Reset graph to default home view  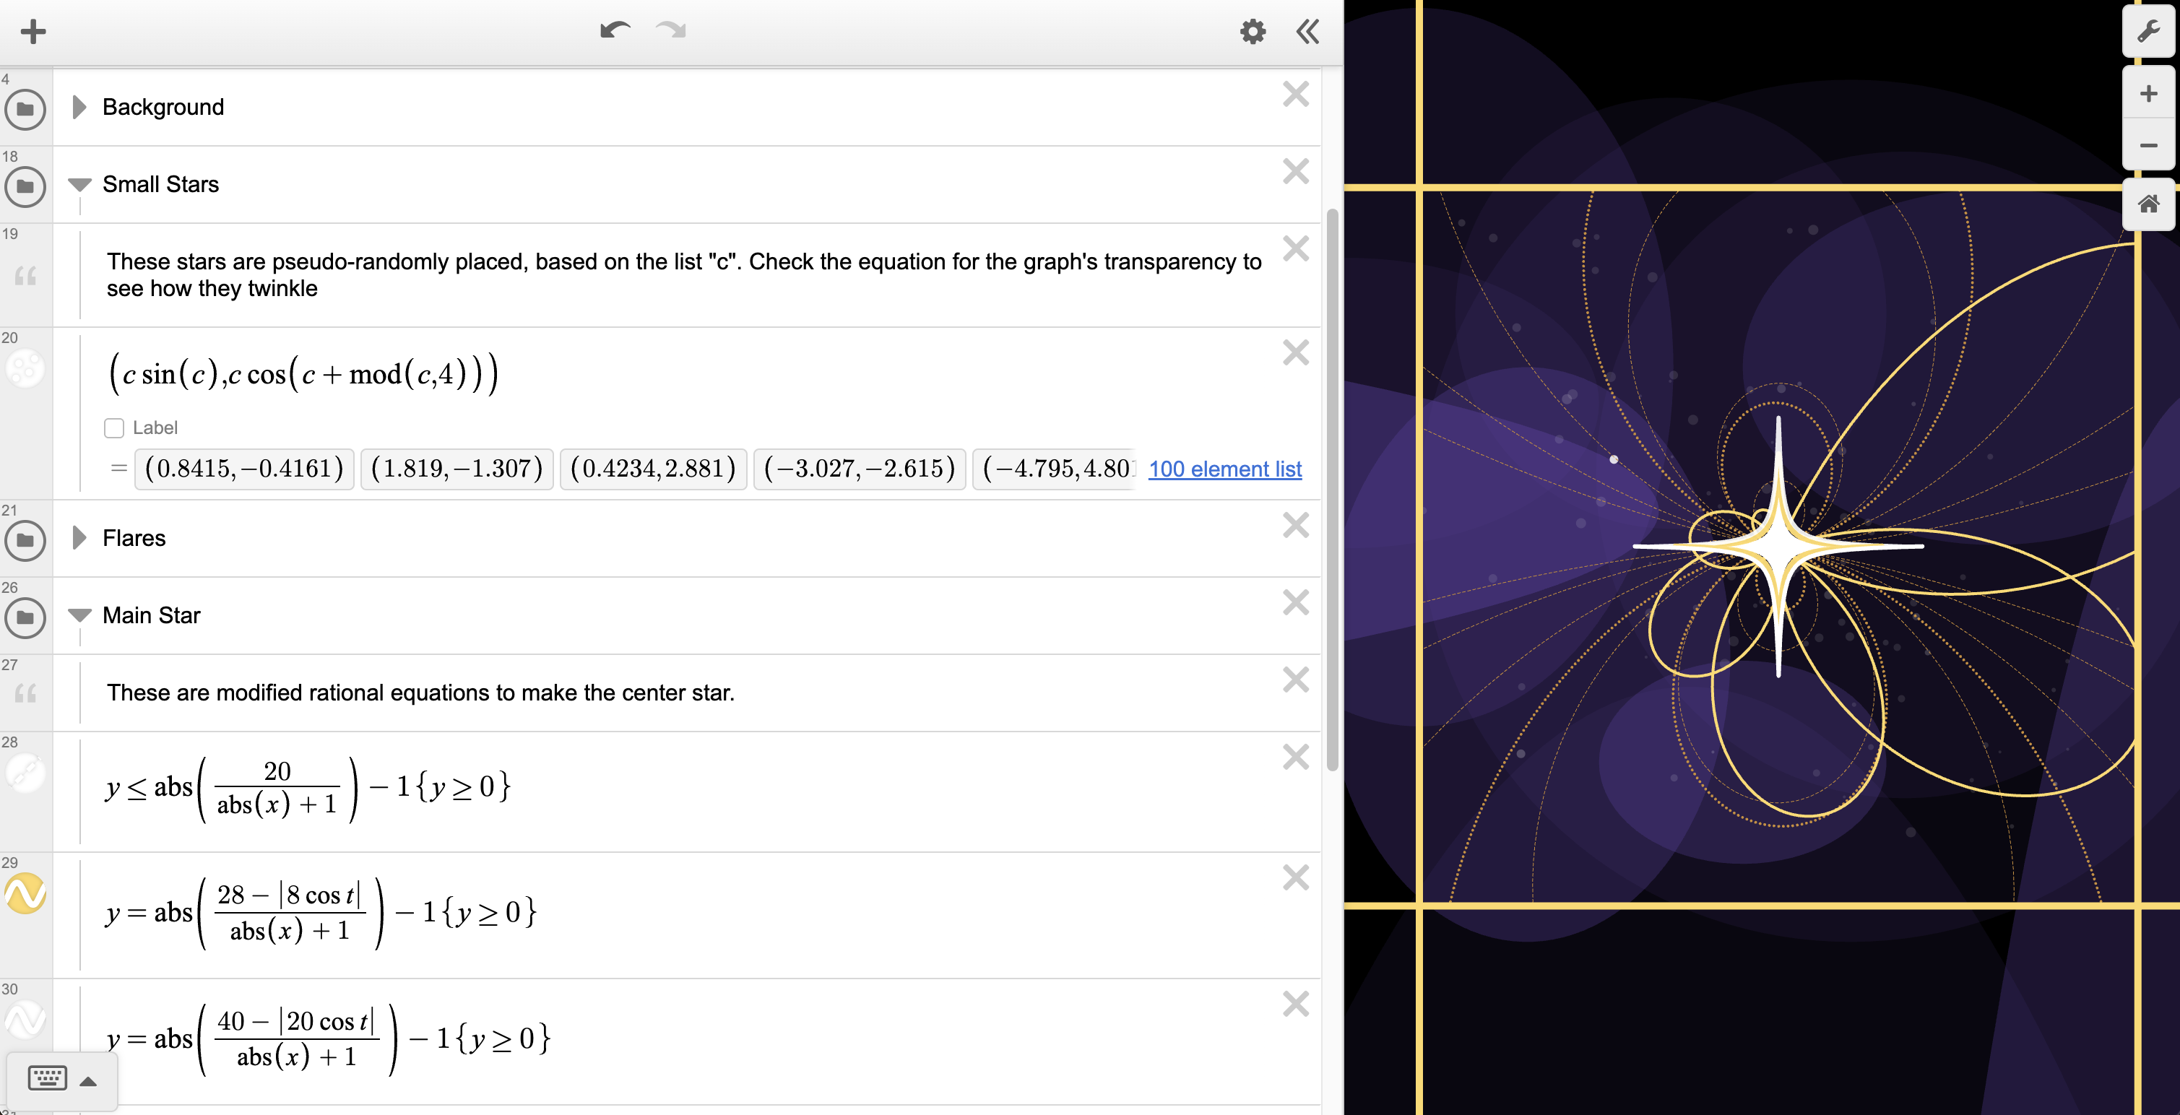(x=2147, y=204)
